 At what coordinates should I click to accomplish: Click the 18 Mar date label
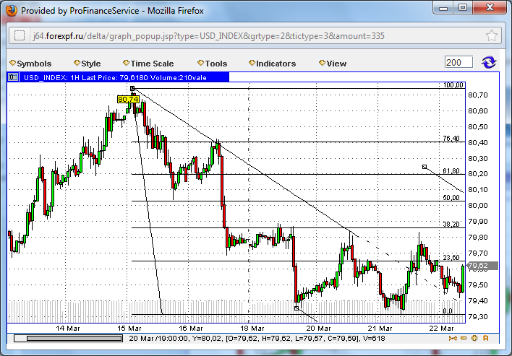(x=252, y=328)
